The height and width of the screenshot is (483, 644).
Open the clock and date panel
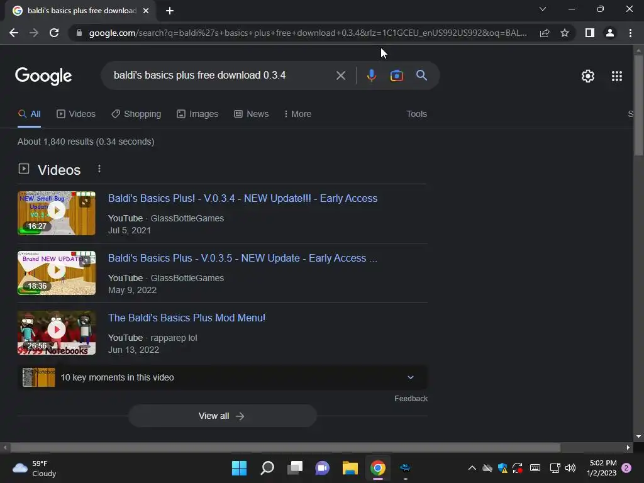(602, 468)
